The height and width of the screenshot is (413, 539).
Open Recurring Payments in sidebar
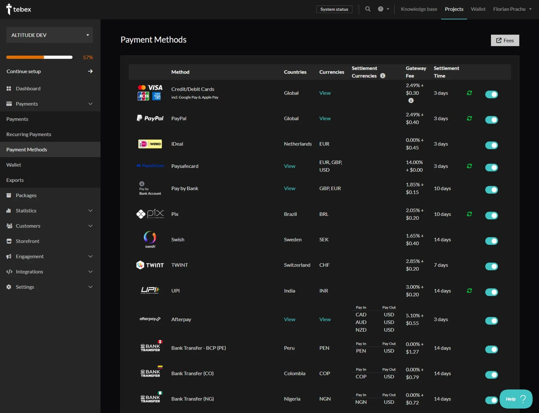pos(29,134)
